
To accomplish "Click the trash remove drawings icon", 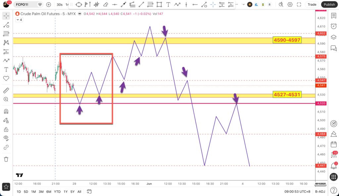I will (6, 159).
